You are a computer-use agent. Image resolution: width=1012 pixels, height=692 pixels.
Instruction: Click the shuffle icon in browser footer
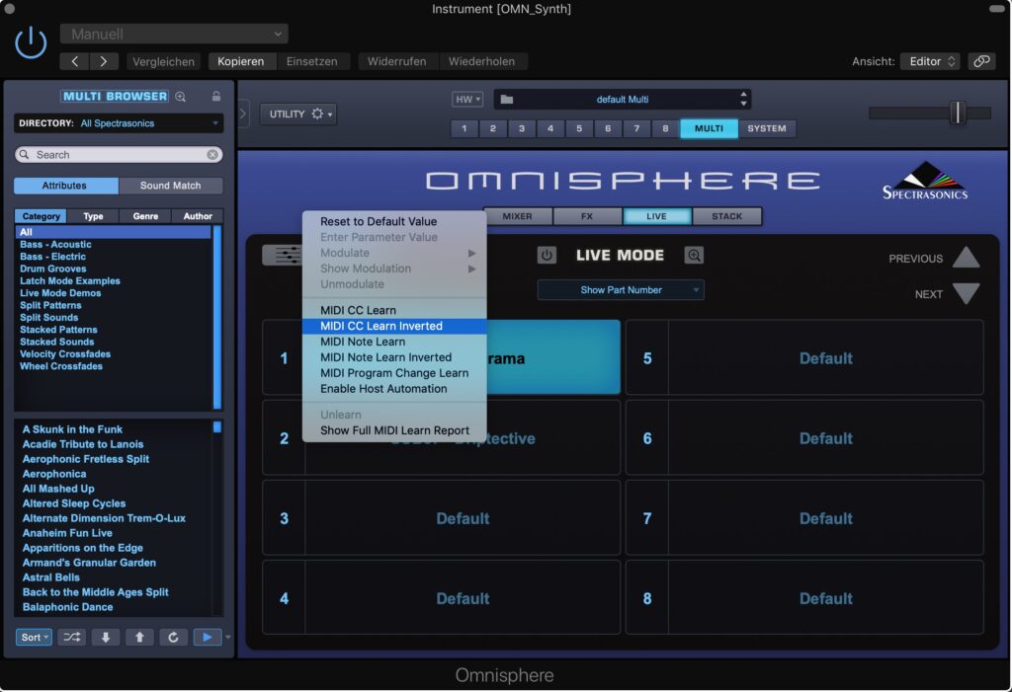coord(71,637)
